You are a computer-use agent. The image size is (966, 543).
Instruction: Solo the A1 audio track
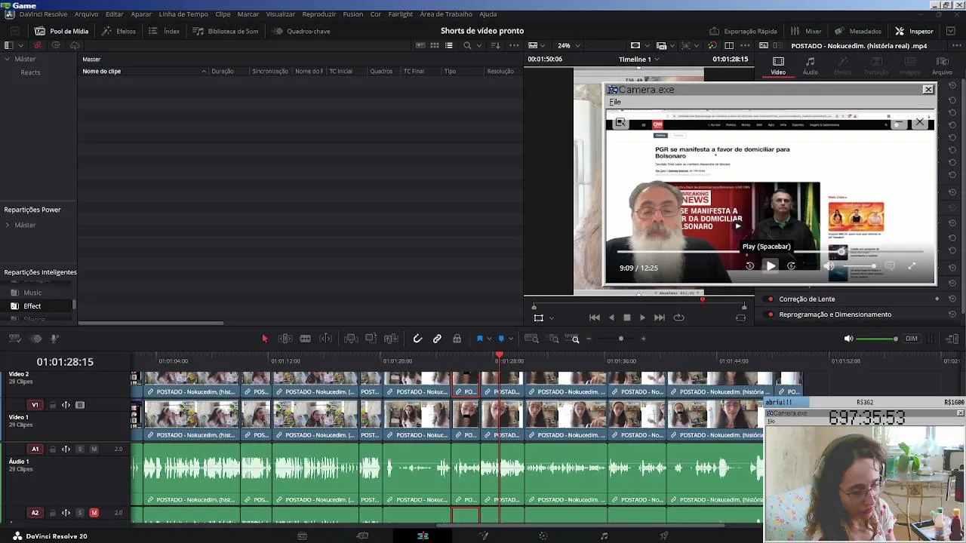click(x=80, y=449)
